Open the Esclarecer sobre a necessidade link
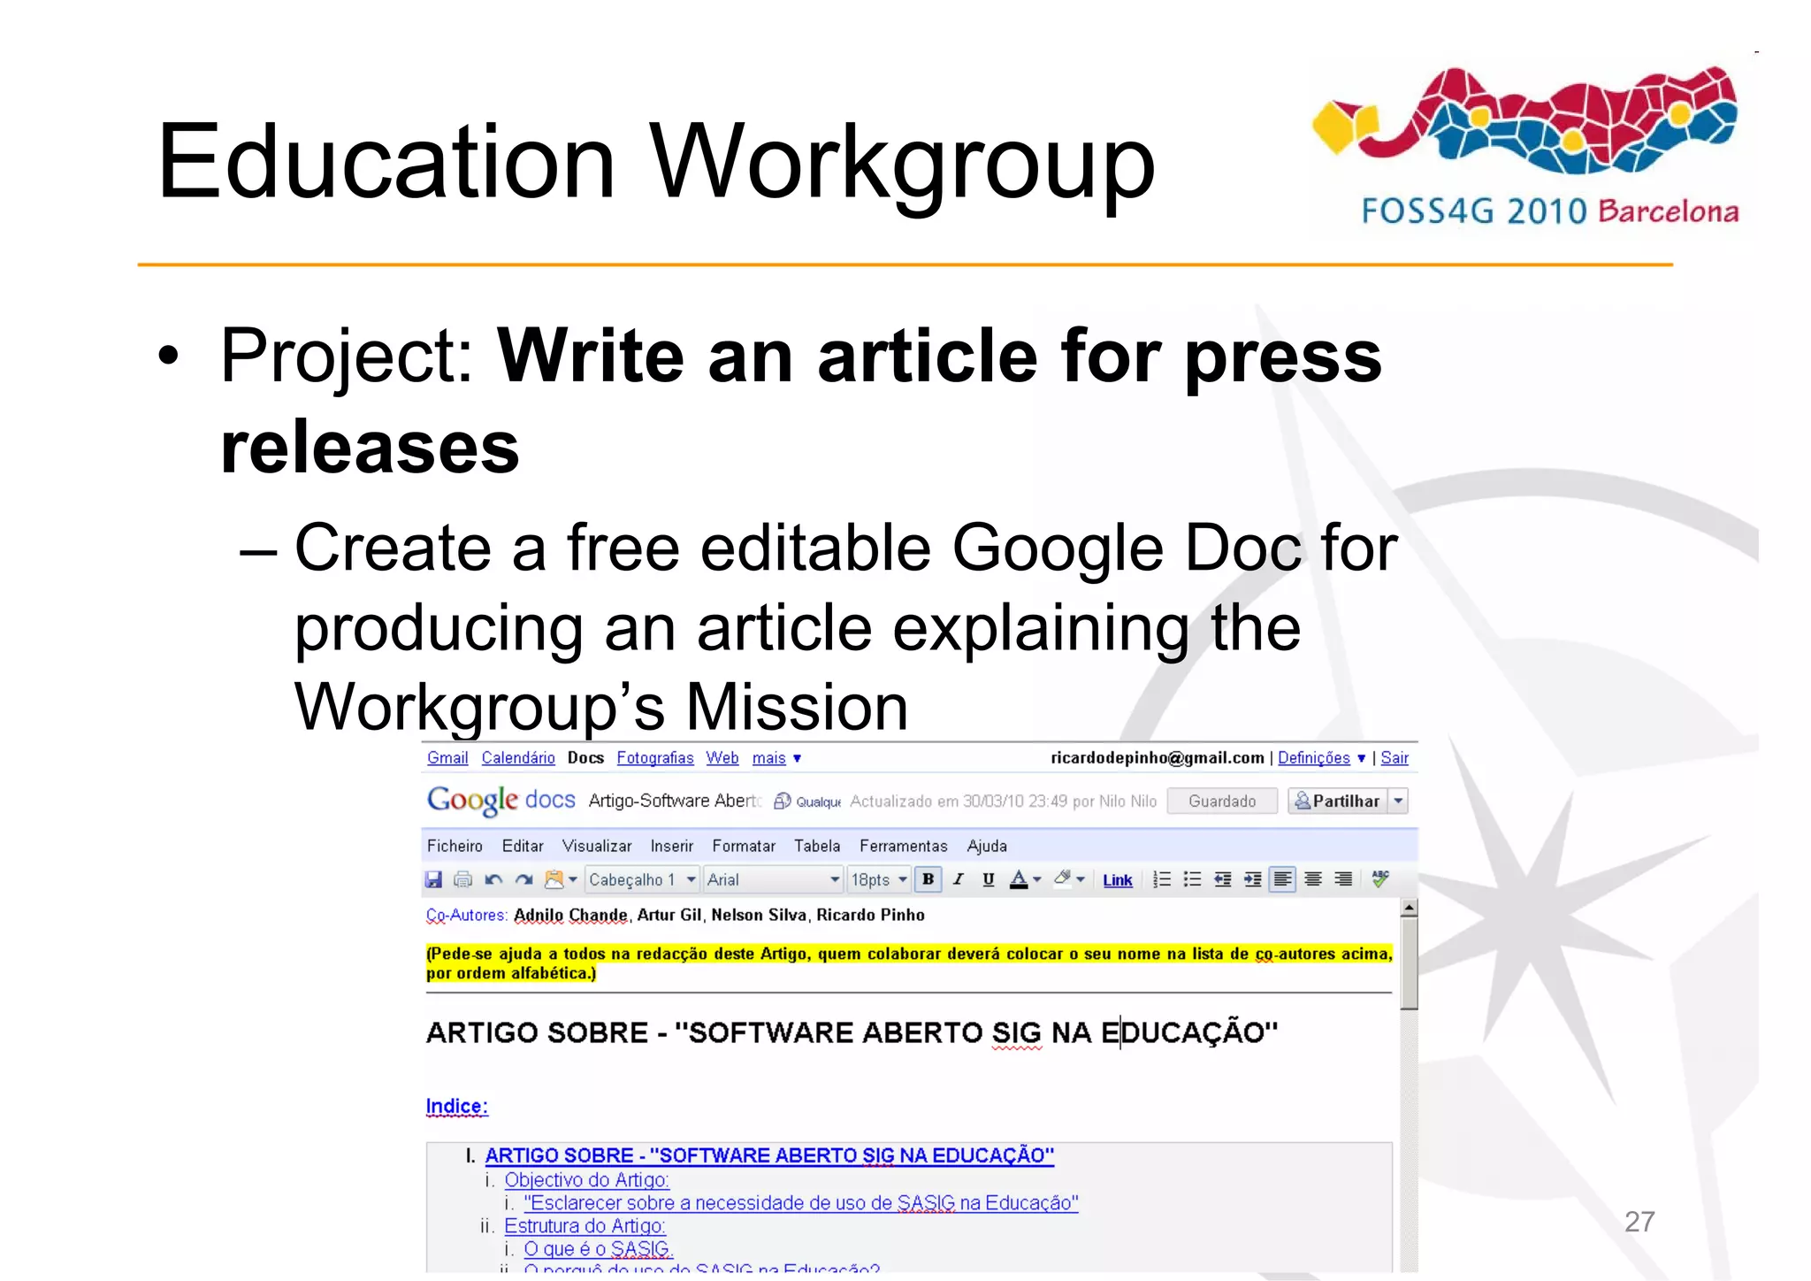 [x=801, y=1203]
